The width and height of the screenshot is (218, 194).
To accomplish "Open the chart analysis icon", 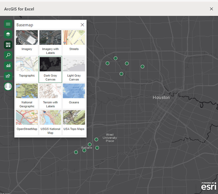I will coord(8,66).
